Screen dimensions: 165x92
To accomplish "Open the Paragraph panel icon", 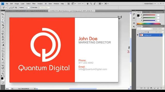I will click(x=134, y=27).
